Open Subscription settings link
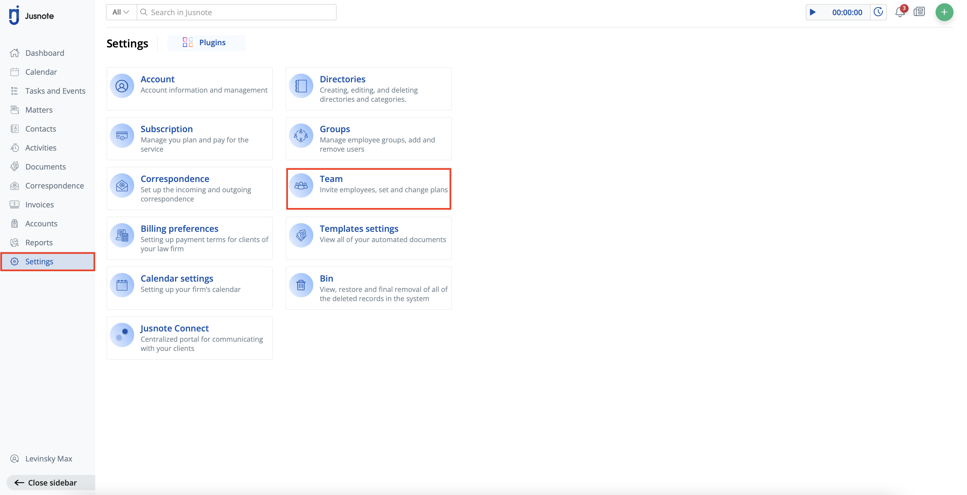967x495 pixels. [x=167, y=129]
